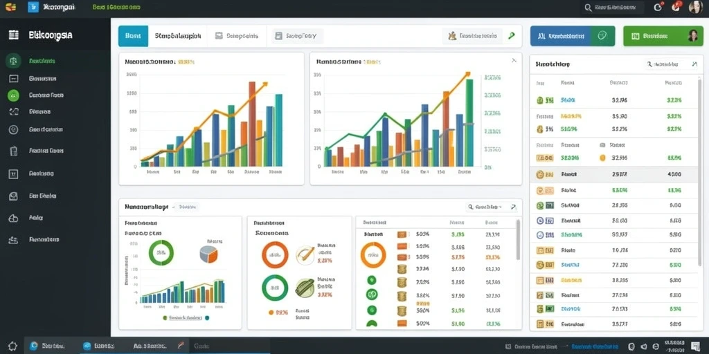
Task: Click the orange donut chart in the middle card
Action: point(275,254)
